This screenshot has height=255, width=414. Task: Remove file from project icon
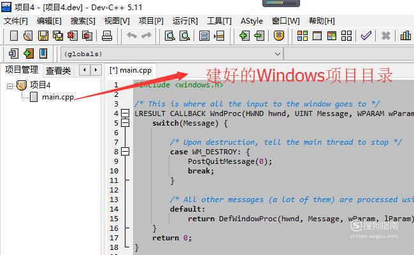[259, 36]
